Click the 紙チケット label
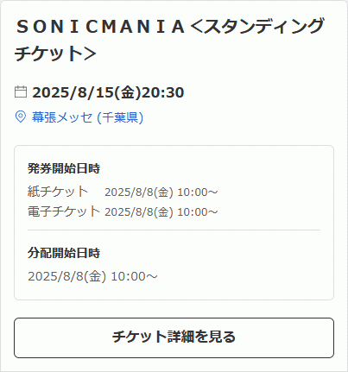 [x=58, y=192]
